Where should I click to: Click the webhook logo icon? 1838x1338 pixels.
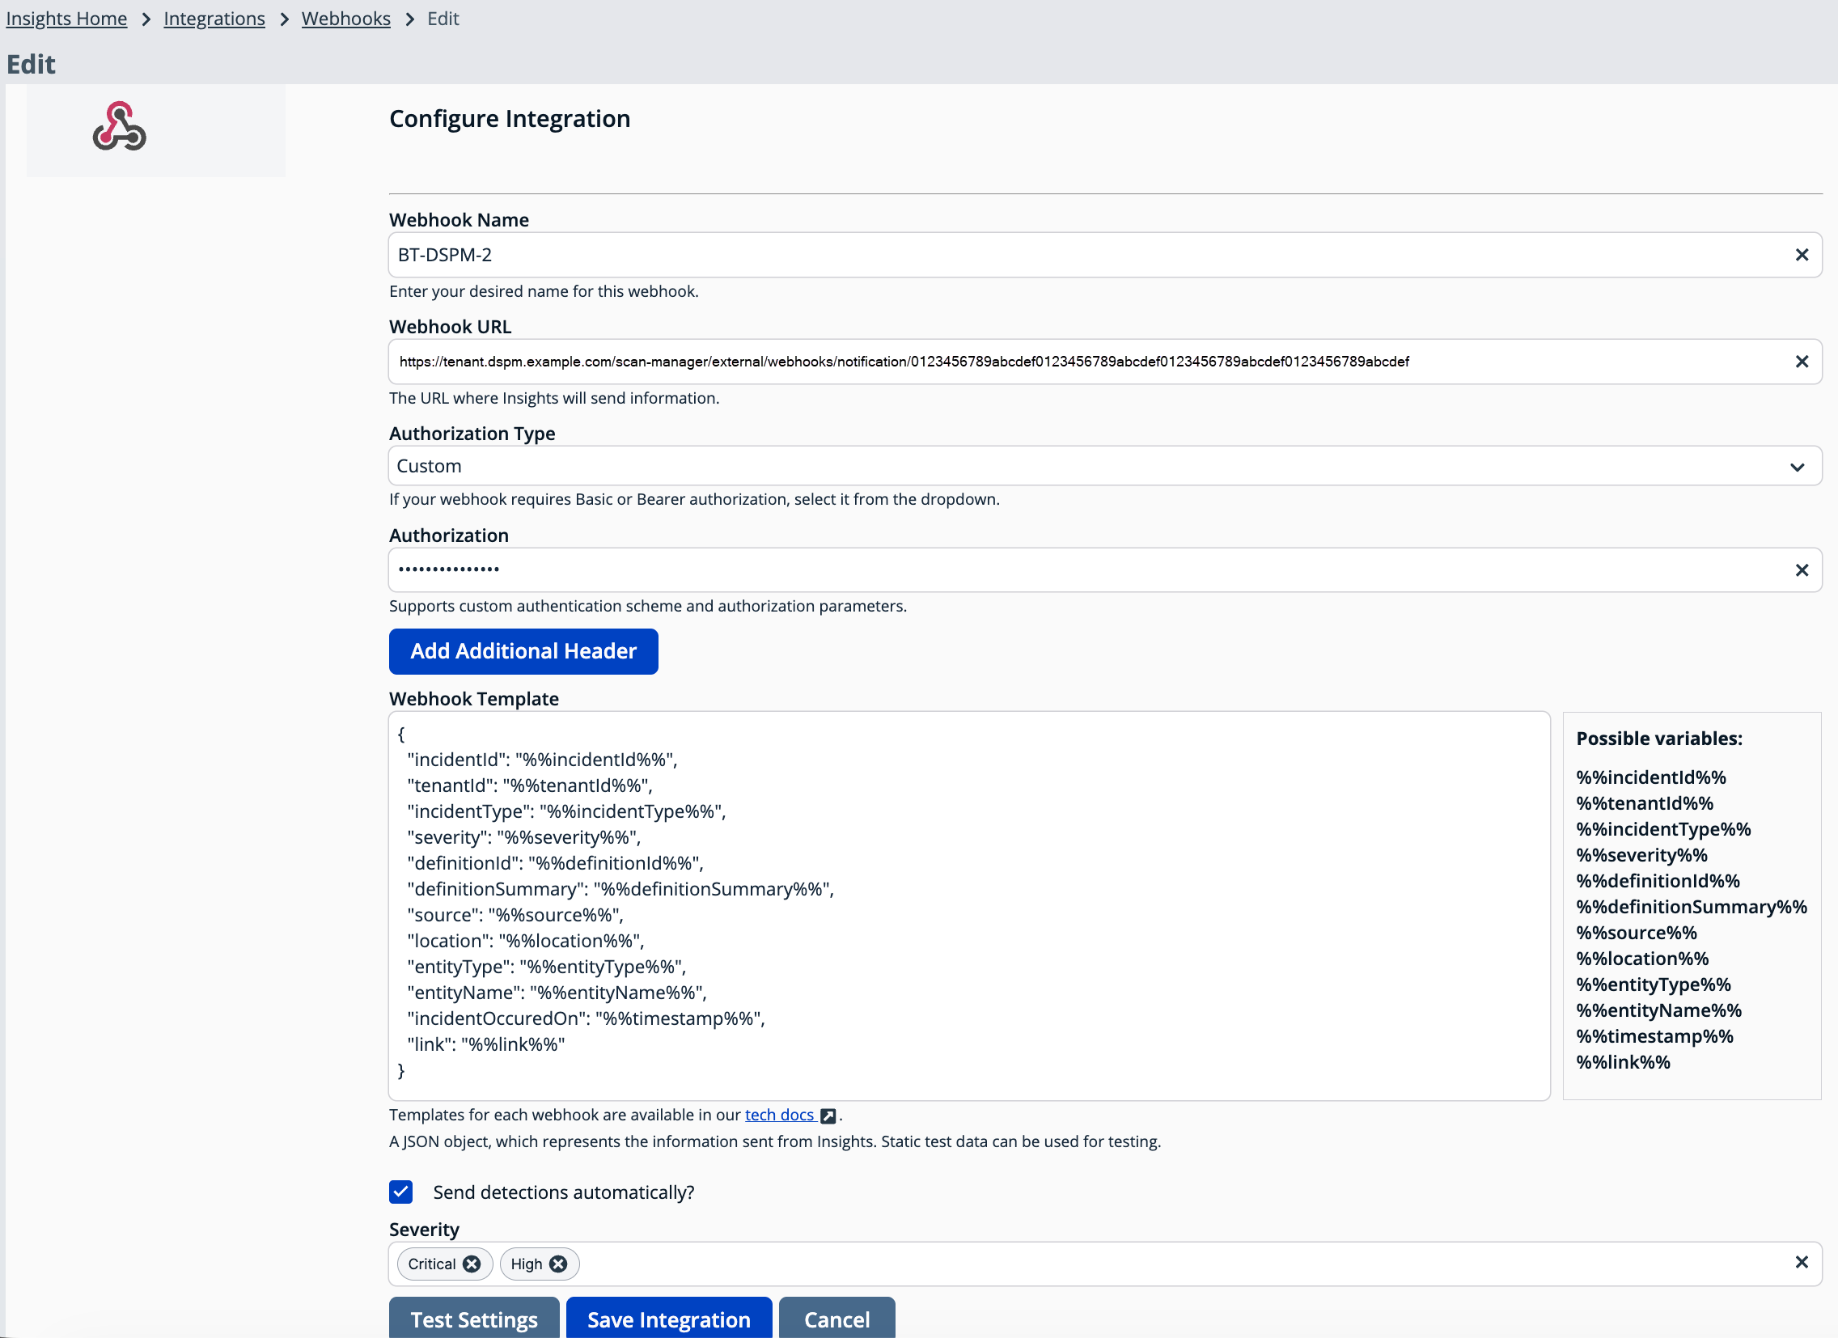pyautogui.click(x=119, y=126)
